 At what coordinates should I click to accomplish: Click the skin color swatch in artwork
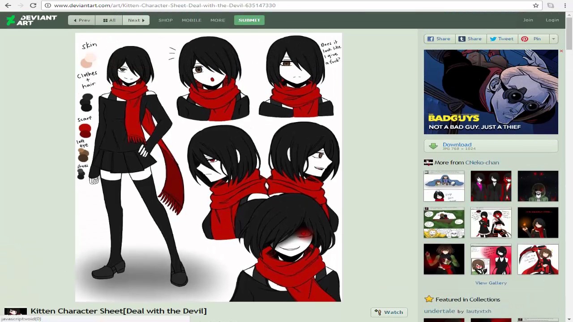[88, 60]
